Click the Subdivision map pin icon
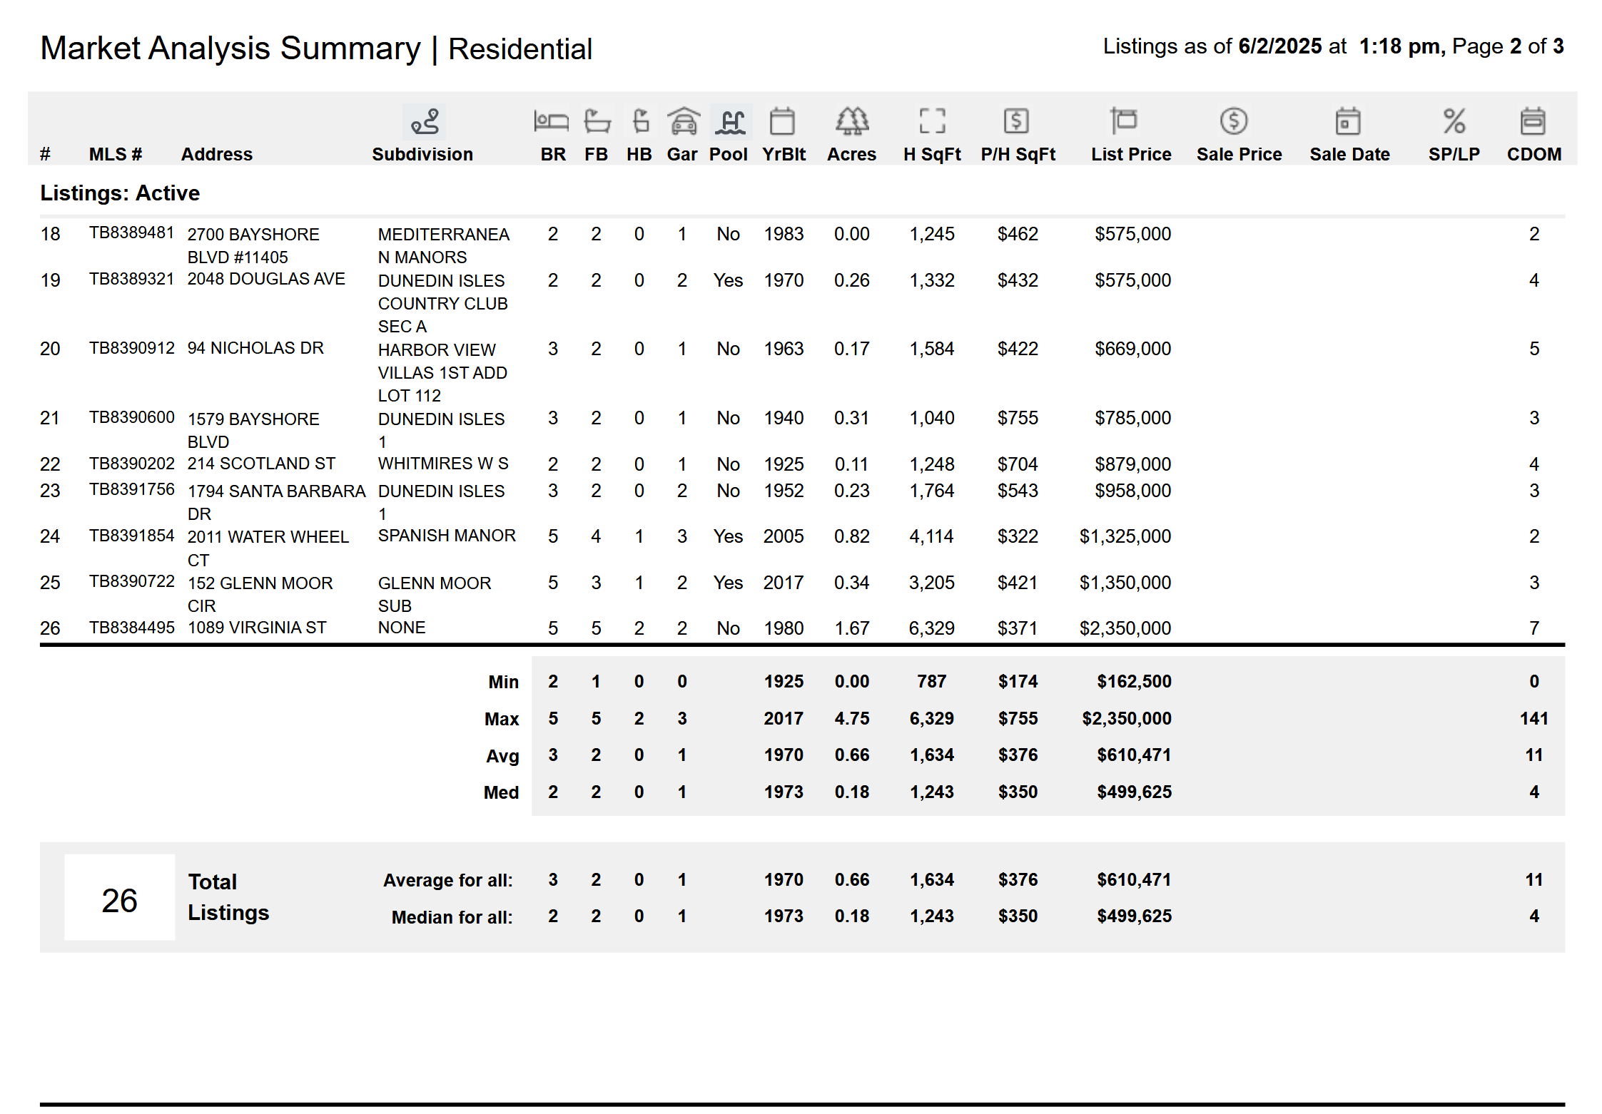Image resolution: width=1602 pixels, height=1114 pixels. click(425, 121)
